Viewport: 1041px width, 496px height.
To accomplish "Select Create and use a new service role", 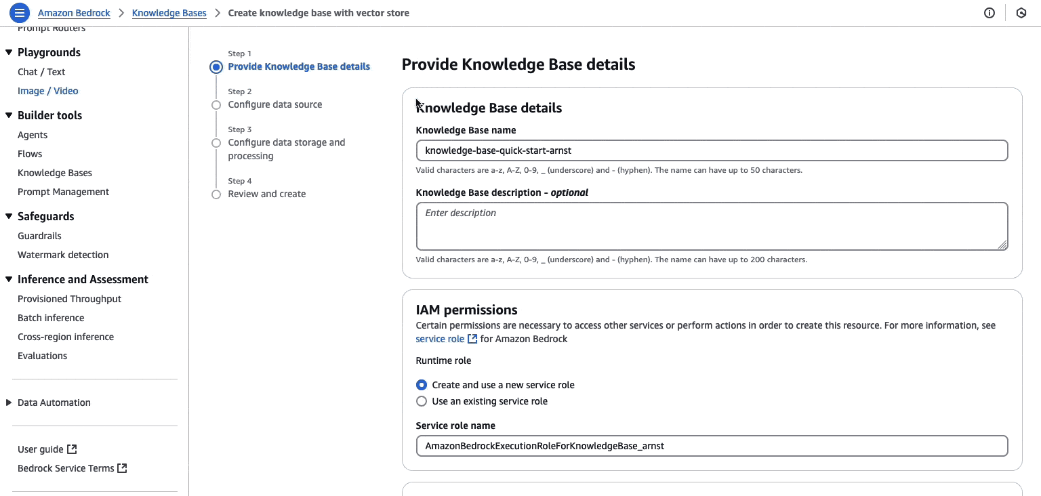I will point(422,384).
